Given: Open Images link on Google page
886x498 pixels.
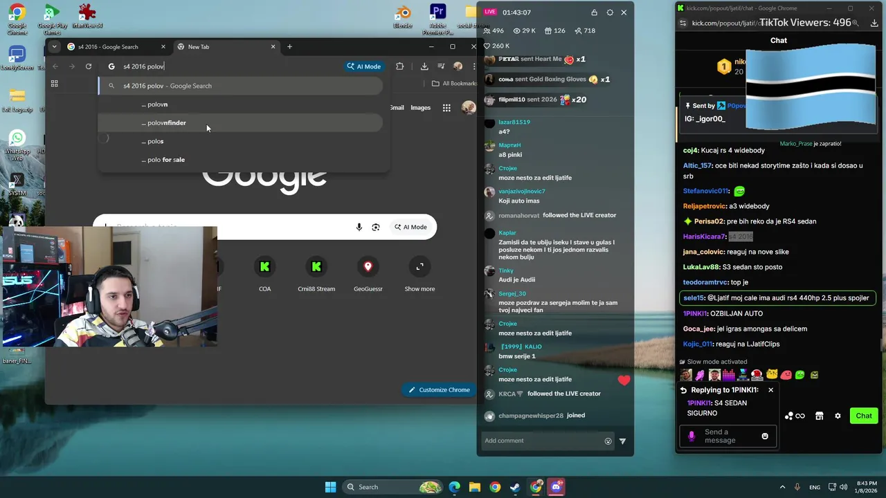Looking at the screenshot, I should (420, 108).
